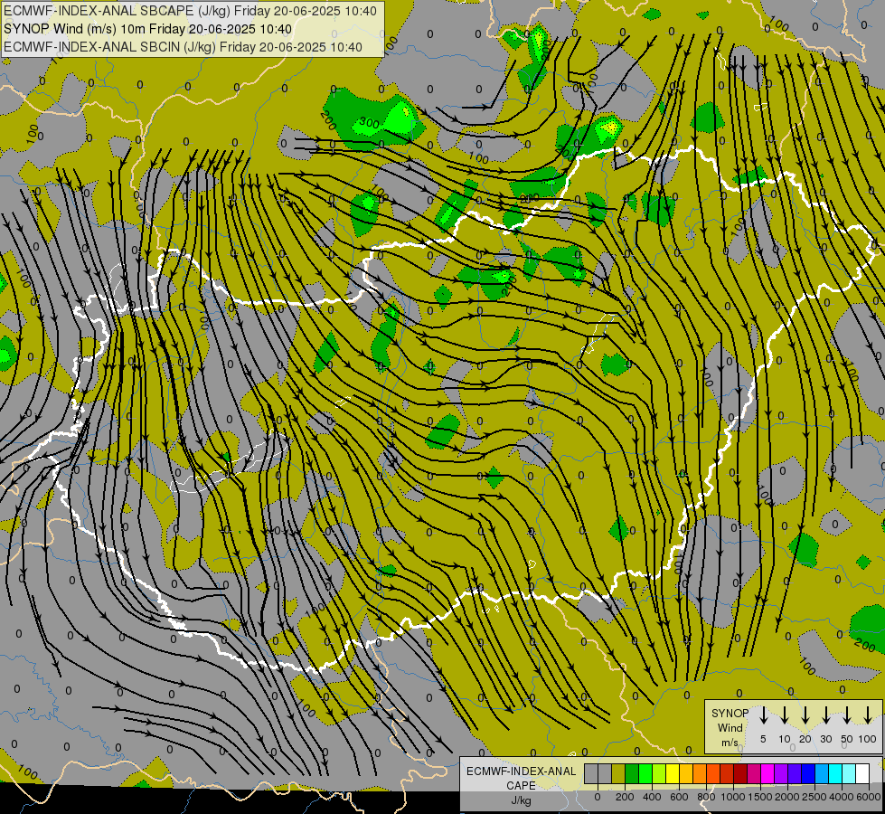Pick the red-orange swatch after 800

(x=713, y=773)
